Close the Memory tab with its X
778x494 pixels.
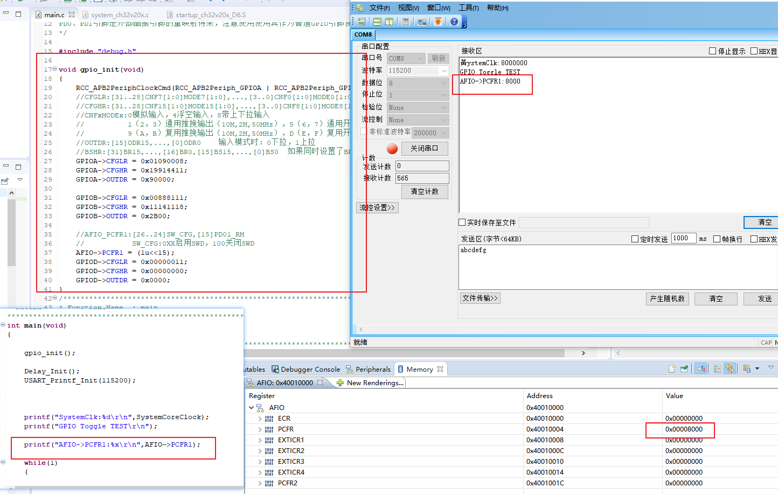440,369
